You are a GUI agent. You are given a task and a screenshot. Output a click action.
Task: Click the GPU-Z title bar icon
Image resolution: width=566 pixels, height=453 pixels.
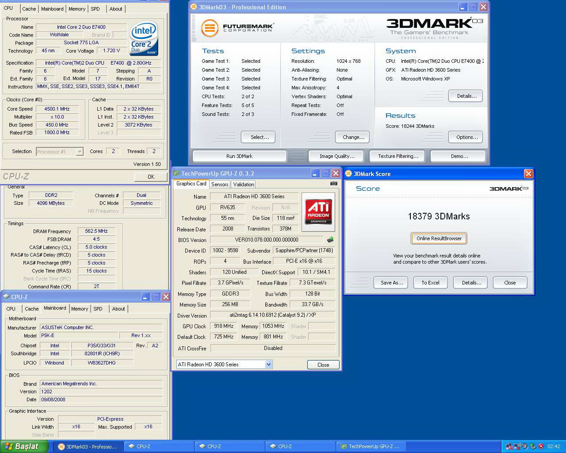[176, 173]
